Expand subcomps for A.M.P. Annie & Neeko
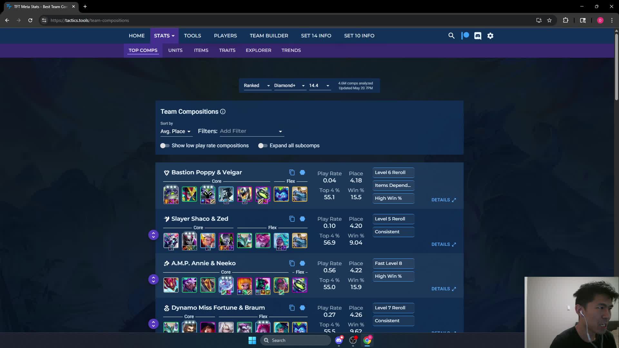 [x=153, y=279]
